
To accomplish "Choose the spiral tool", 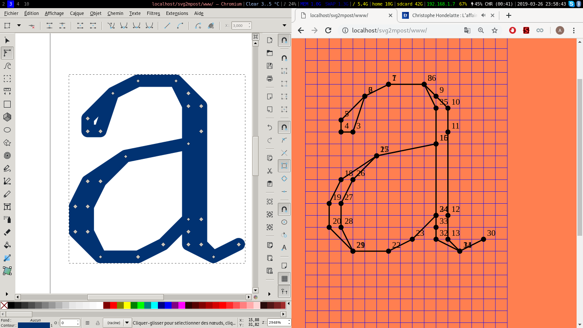I will [7, 155].
